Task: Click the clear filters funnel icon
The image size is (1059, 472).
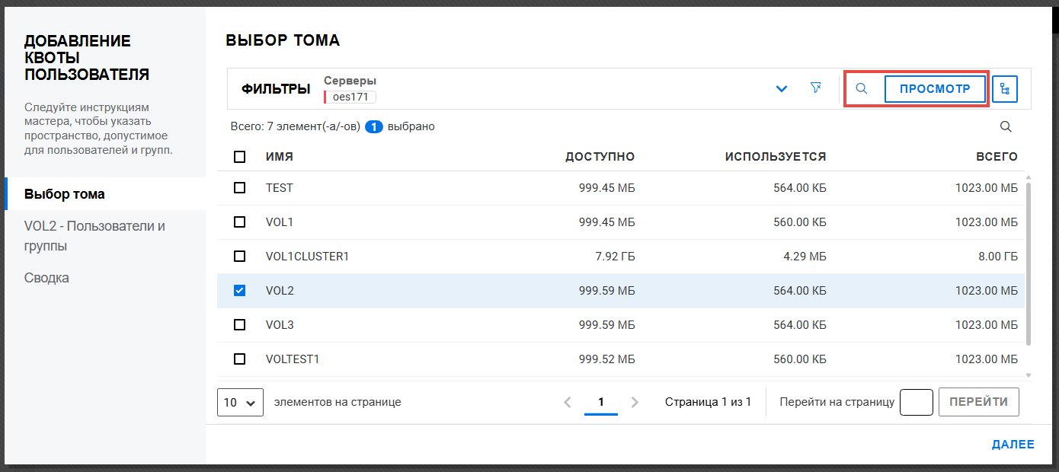Action: coord(816,88)
